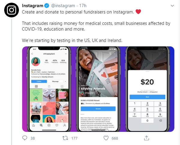Image resolution: width=180 pixels, height=145 pixels.
Task: Select the keypad digit 5 in third phone
Action: click(x=147, y=109)
